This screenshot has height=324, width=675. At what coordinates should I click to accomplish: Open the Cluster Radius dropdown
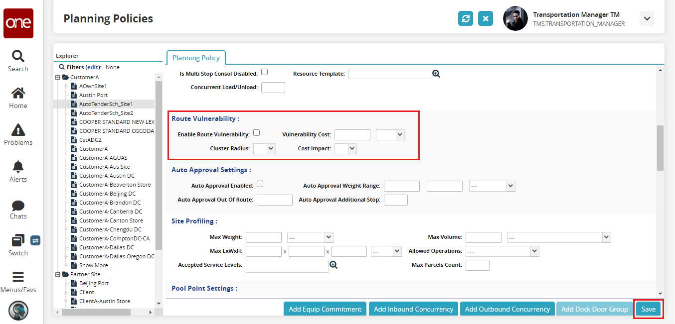point(264,148)
